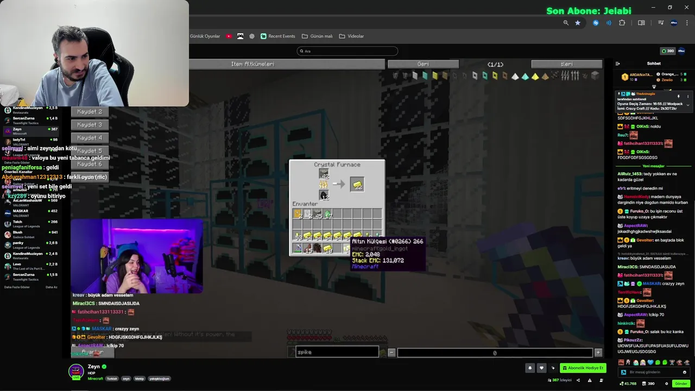Click the Ara search field

(x=347, y=51)
